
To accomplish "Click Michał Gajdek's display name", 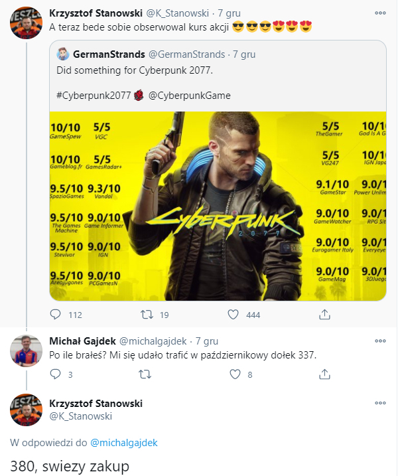I will [x=82, y=341].
